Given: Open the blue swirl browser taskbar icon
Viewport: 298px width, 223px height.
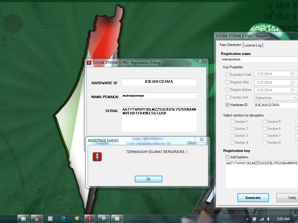Looking at the screenshot, I should [64, 219].
